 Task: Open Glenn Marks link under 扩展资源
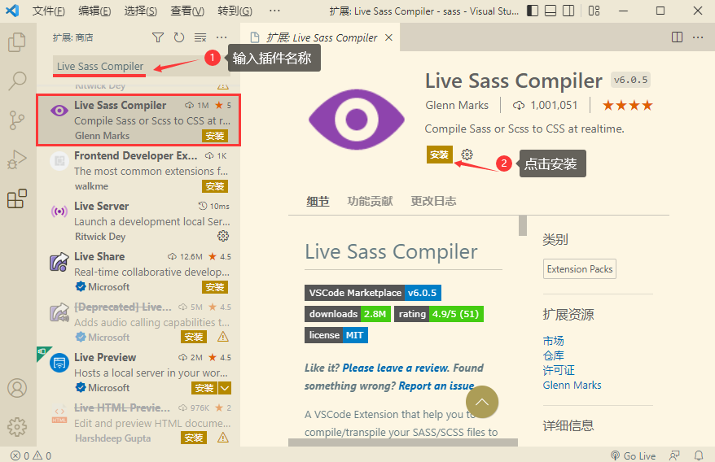pyautogui.click(x=572, y=385)
